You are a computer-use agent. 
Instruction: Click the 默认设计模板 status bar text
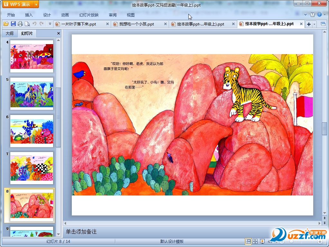[172, 242]
